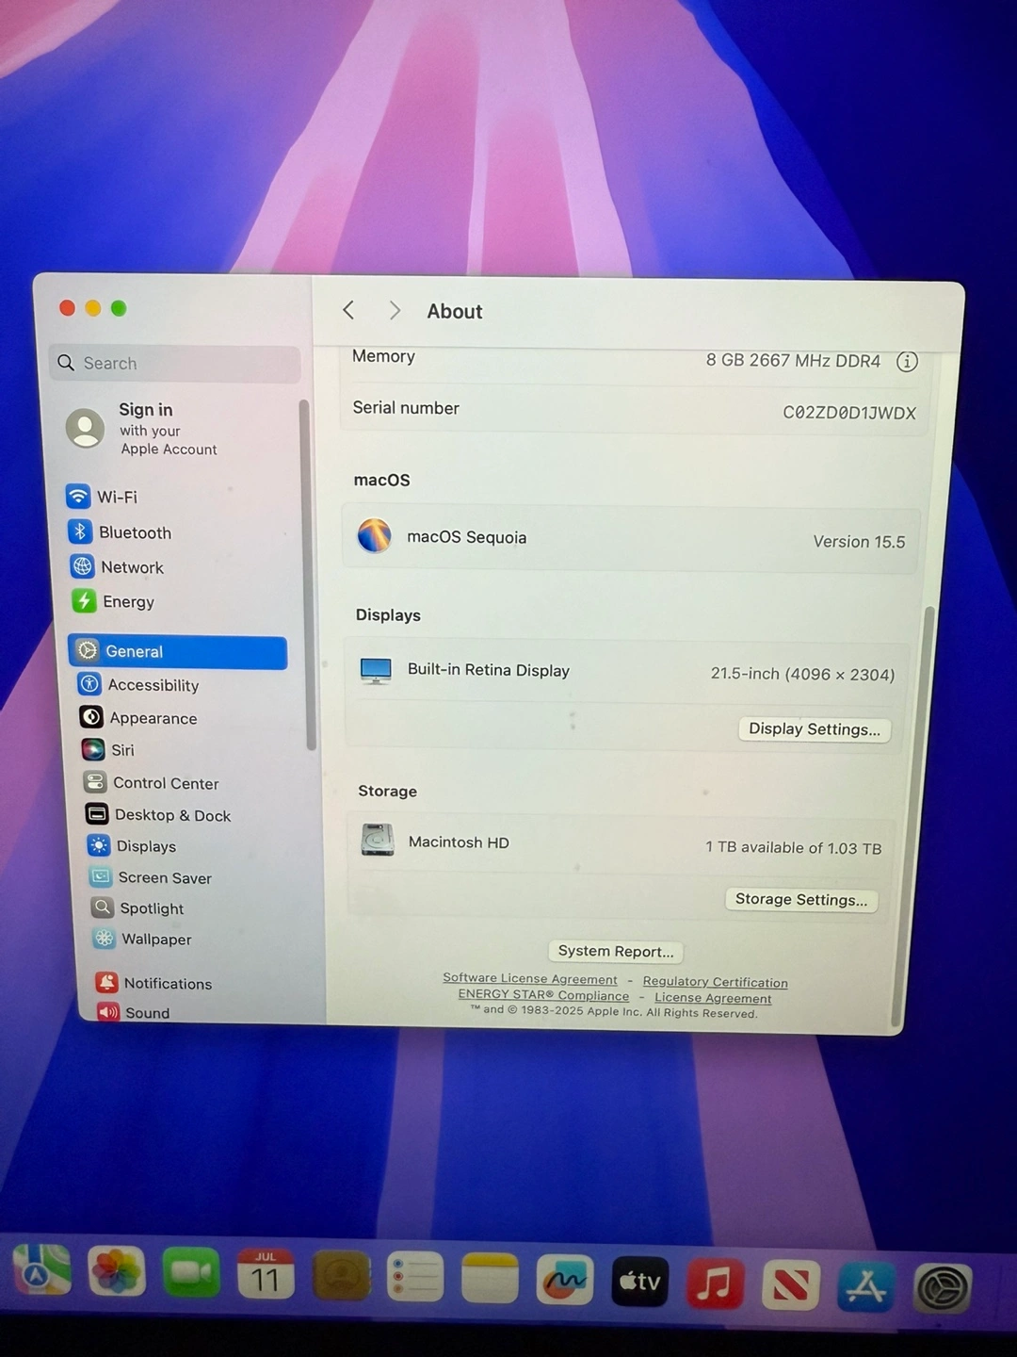Open Contacts from the Dock

click(x=341, y=1277)
